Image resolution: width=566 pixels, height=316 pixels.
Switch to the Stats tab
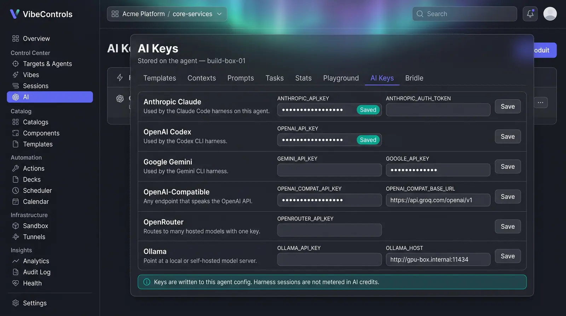[304, 78]
